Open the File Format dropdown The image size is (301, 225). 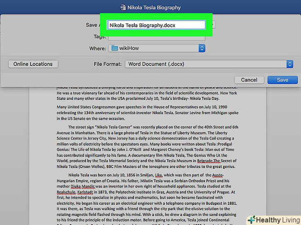coord(209,64)
